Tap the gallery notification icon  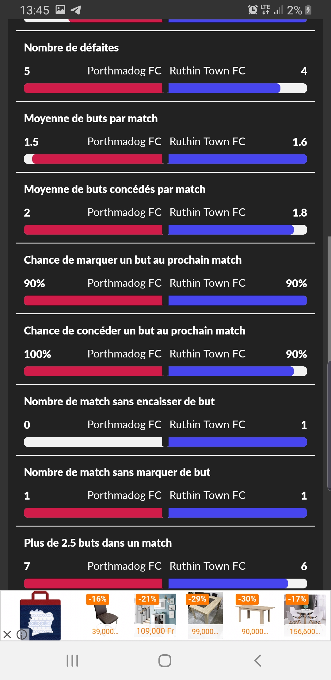coord(60,10)
